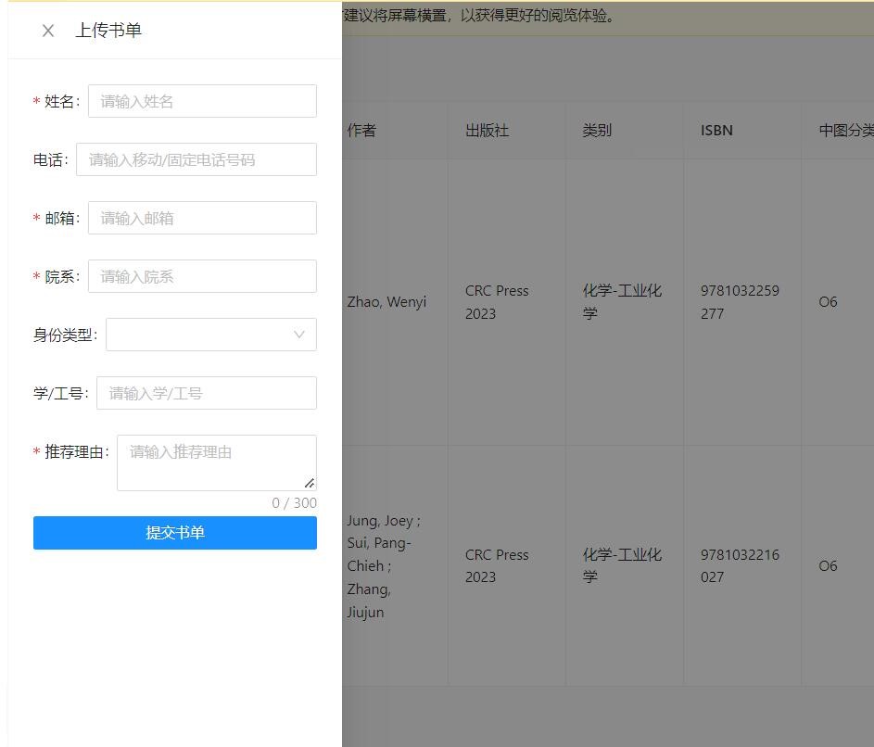Click the 作者 column header
This screenshot has height=747, width=874.
[x=361, y=131]
